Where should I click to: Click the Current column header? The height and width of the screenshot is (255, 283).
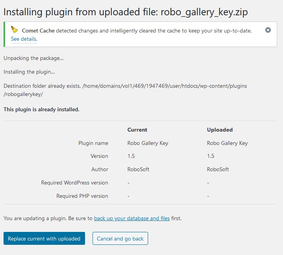pos(137,130)
